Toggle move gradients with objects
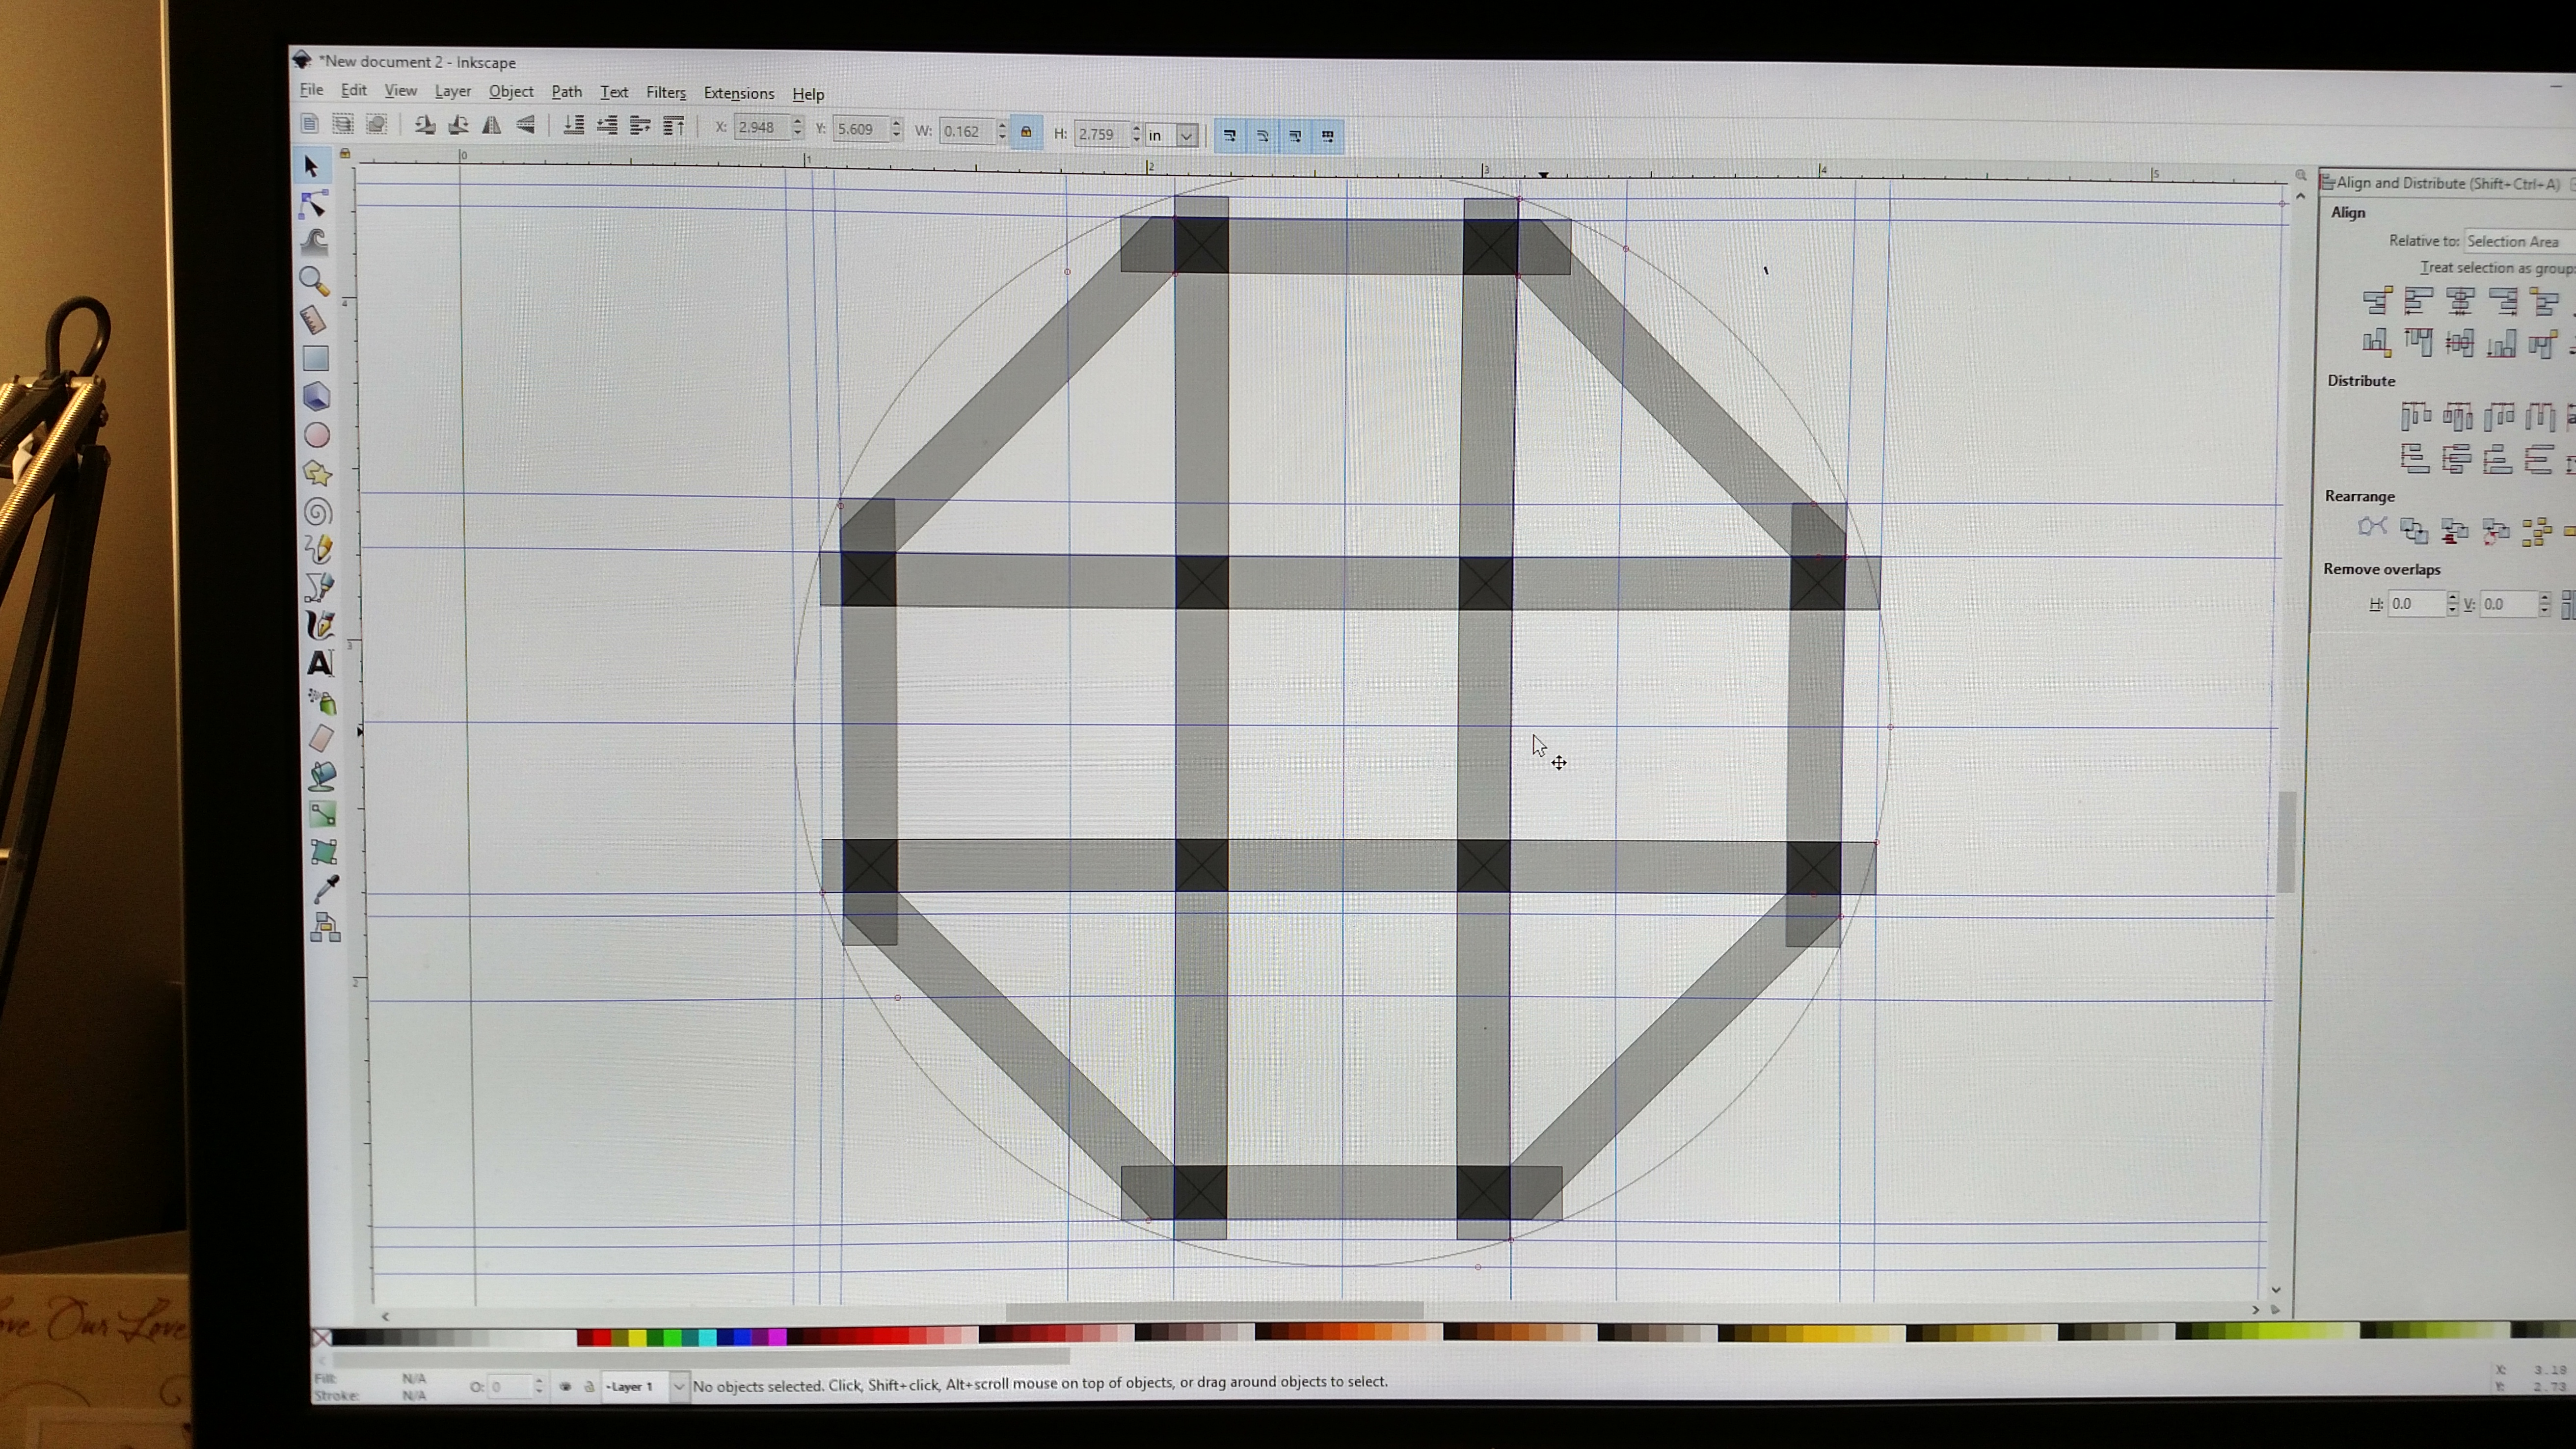2576x1449 pixels. [x=1295, y=136]
